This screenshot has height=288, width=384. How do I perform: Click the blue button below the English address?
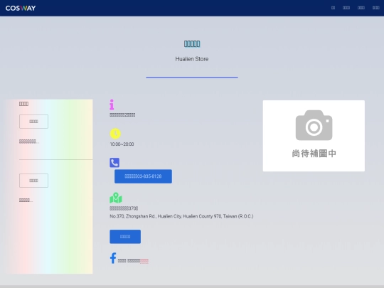[125, 237]
